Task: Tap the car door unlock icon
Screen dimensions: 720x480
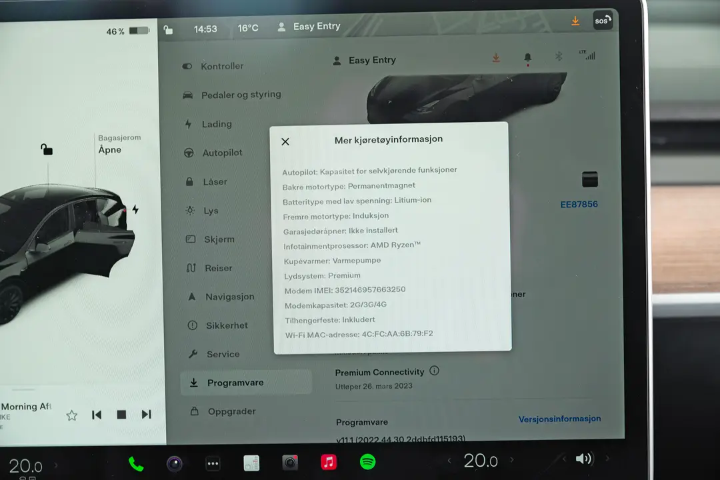Action: 47,149
